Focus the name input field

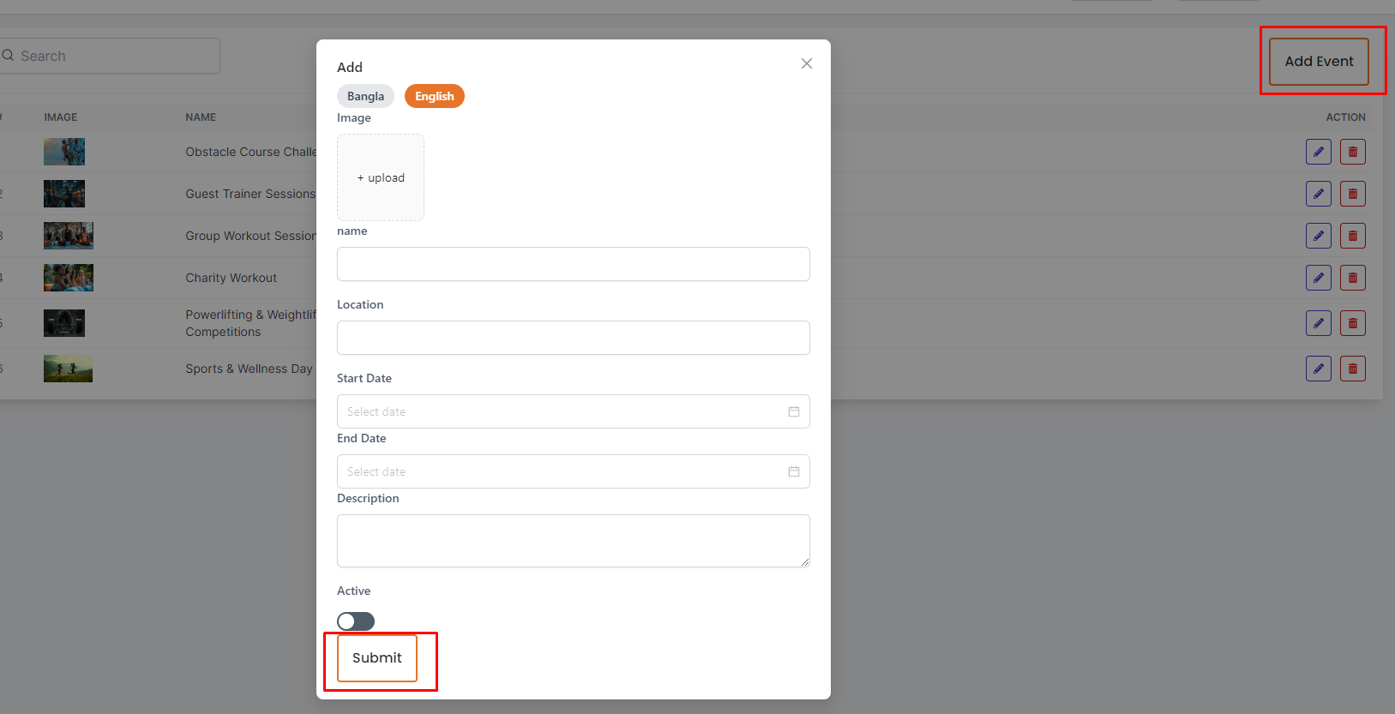573,264
